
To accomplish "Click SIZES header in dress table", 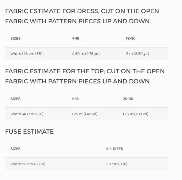I will point(15,38).
